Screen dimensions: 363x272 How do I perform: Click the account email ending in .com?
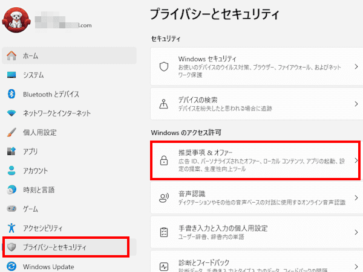coord(64,25)
